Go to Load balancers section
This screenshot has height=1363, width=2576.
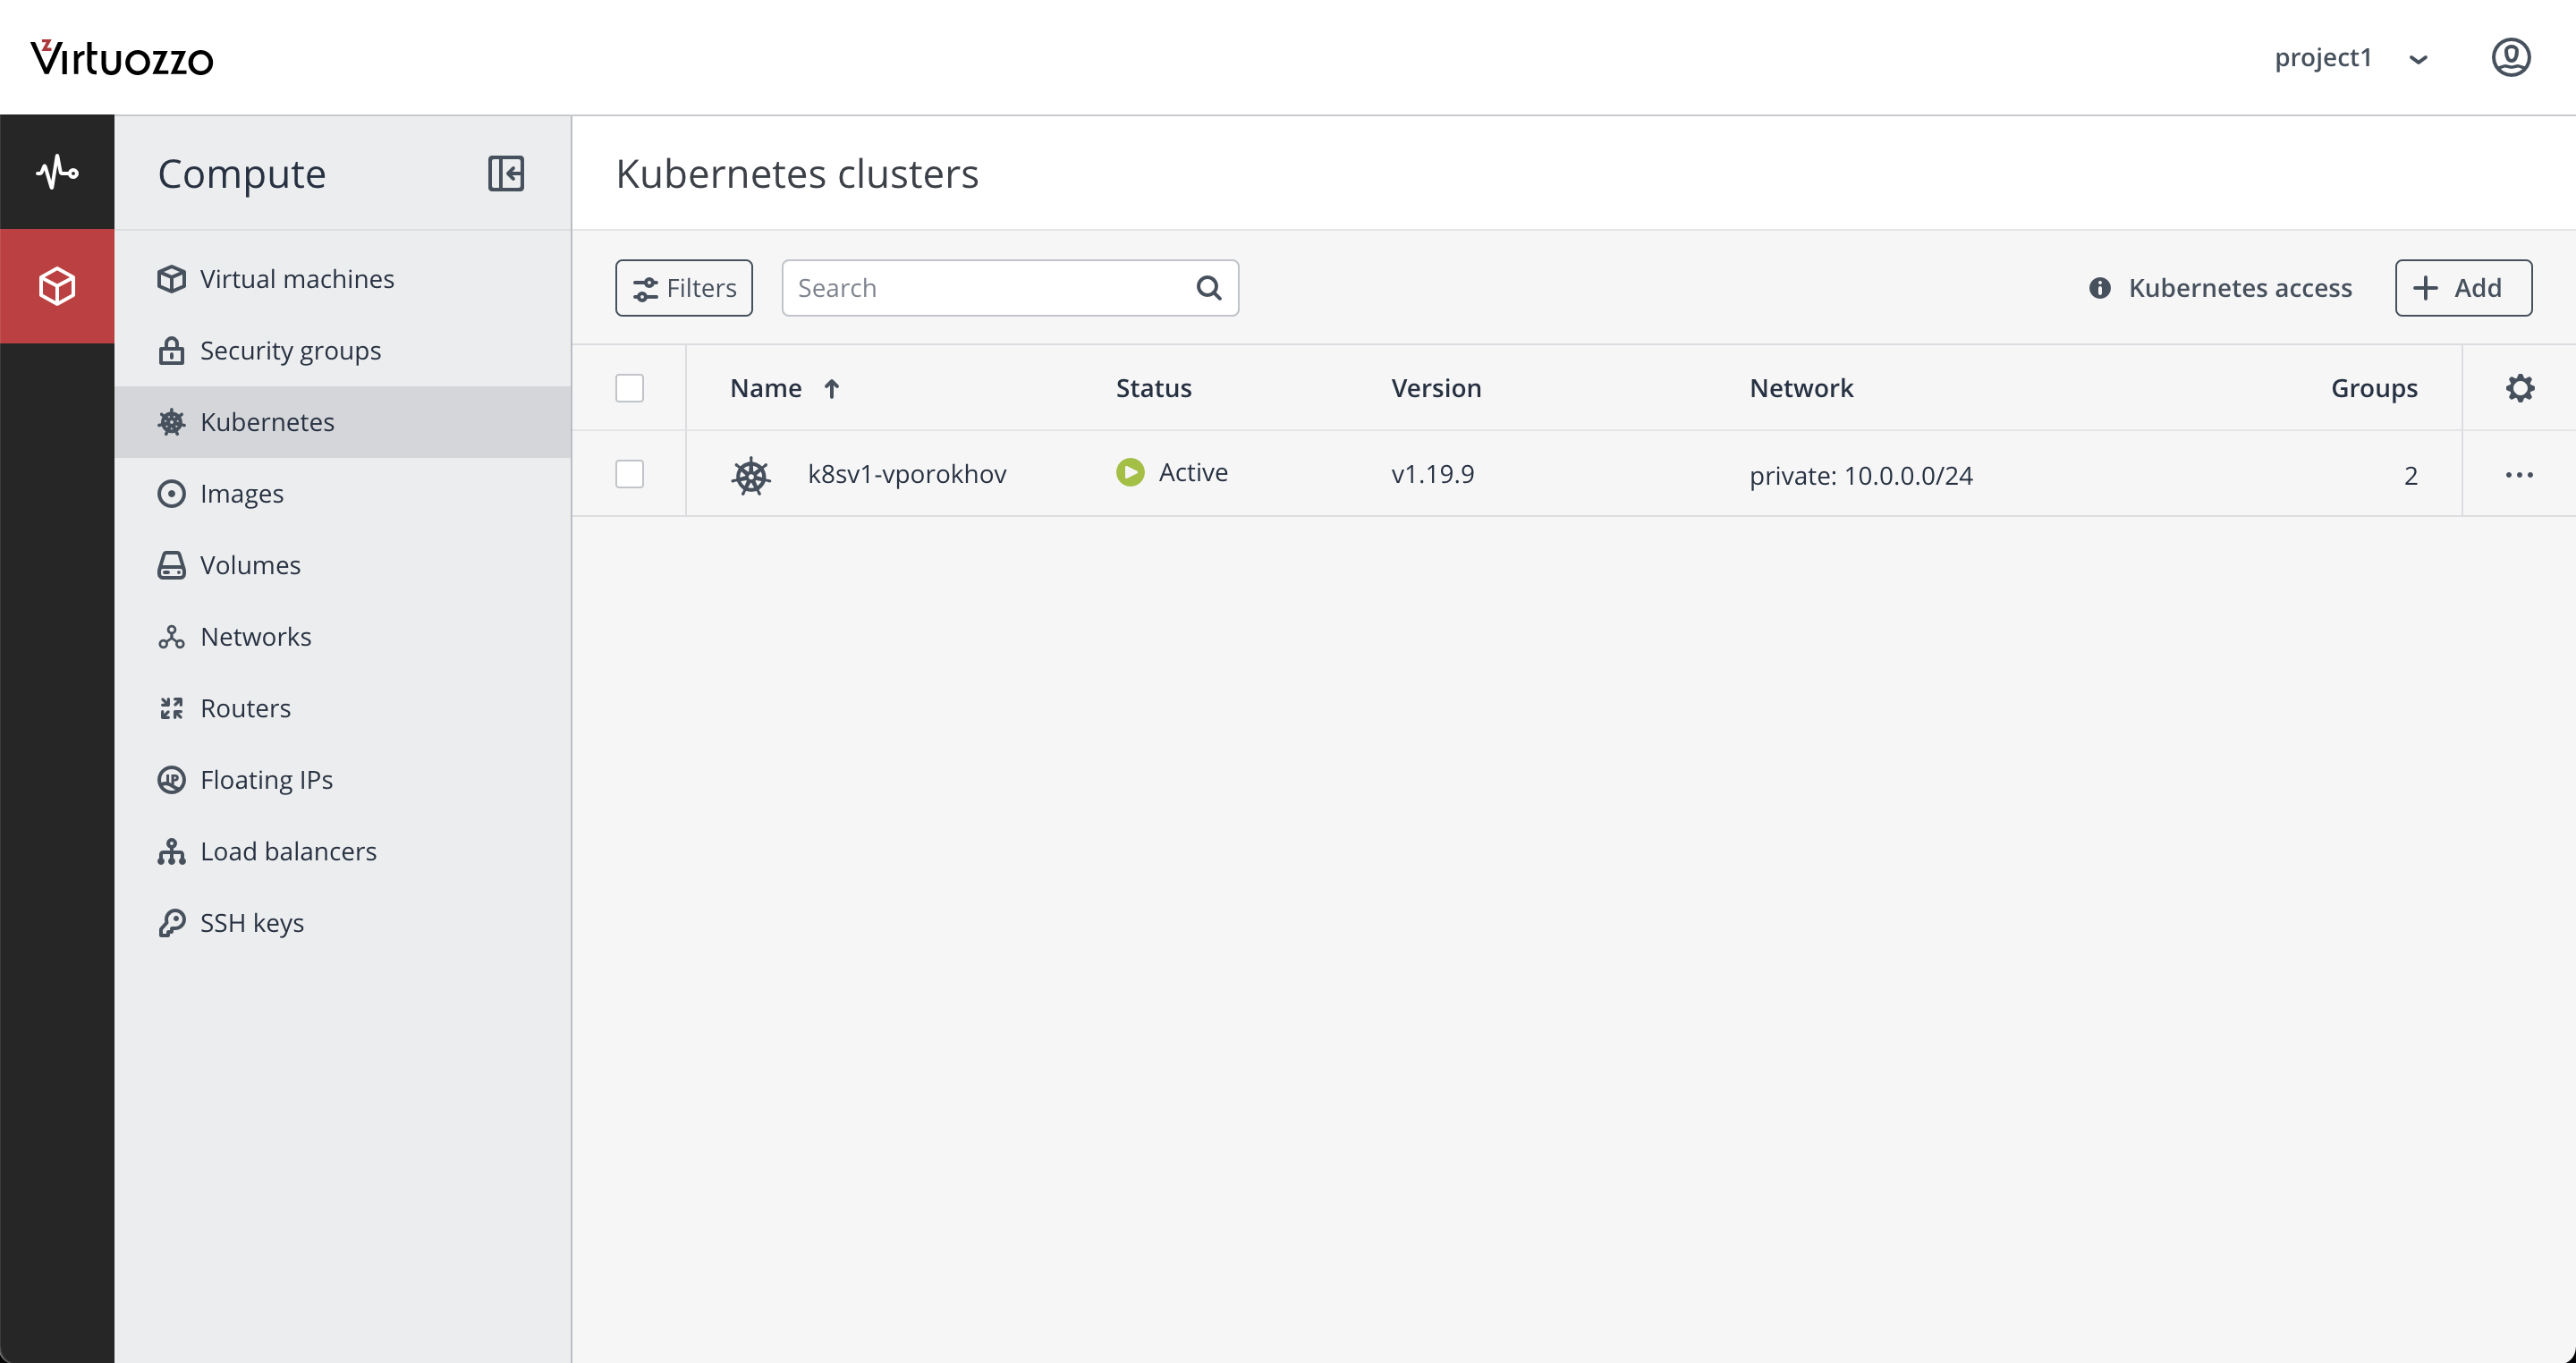[288, 851]
